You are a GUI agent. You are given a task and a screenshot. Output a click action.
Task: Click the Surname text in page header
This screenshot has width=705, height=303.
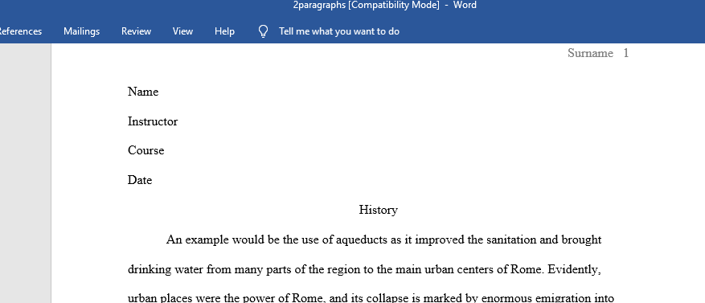(x=590, y=53)
